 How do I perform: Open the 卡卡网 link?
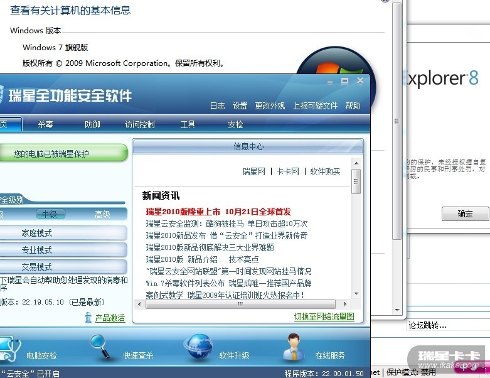click(x=288, y=171)
